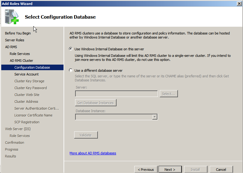
Task: Proceed with the Next button
Action: 170,170
